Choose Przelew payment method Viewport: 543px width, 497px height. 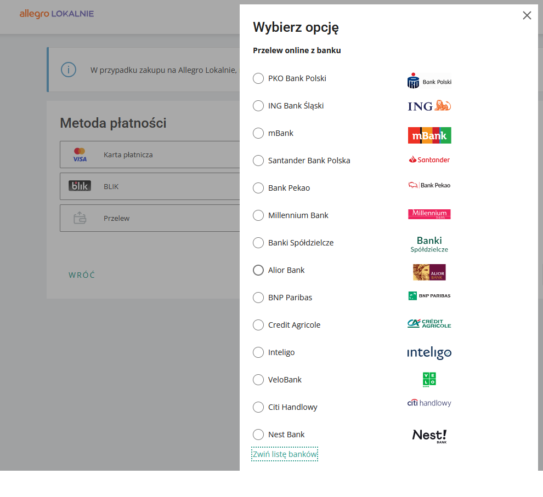[x=150, y=218]
